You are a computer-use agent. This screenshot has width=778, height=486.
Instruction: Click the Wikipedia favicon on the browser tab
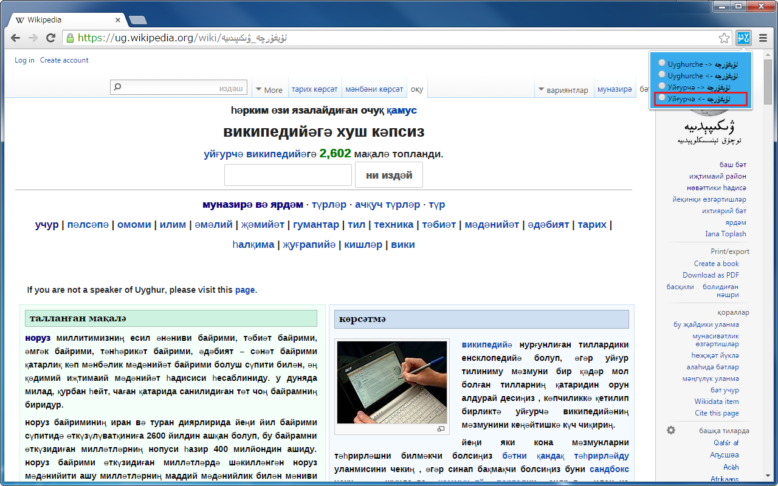pos(21,19)
